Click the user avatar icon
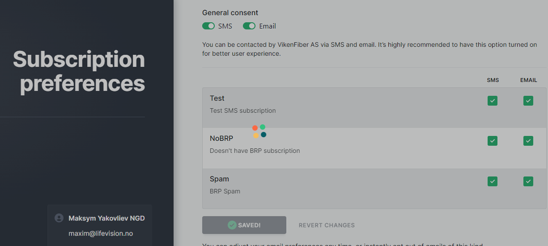This screenshot has height=246, width=548. pyautogui.click(x=59, y=218)
